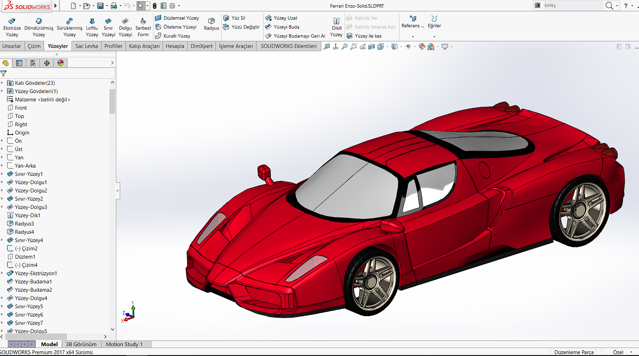Click the rebuild traffic light icon
This screenshot has height=356, width=639.
[x=154, y=6]
